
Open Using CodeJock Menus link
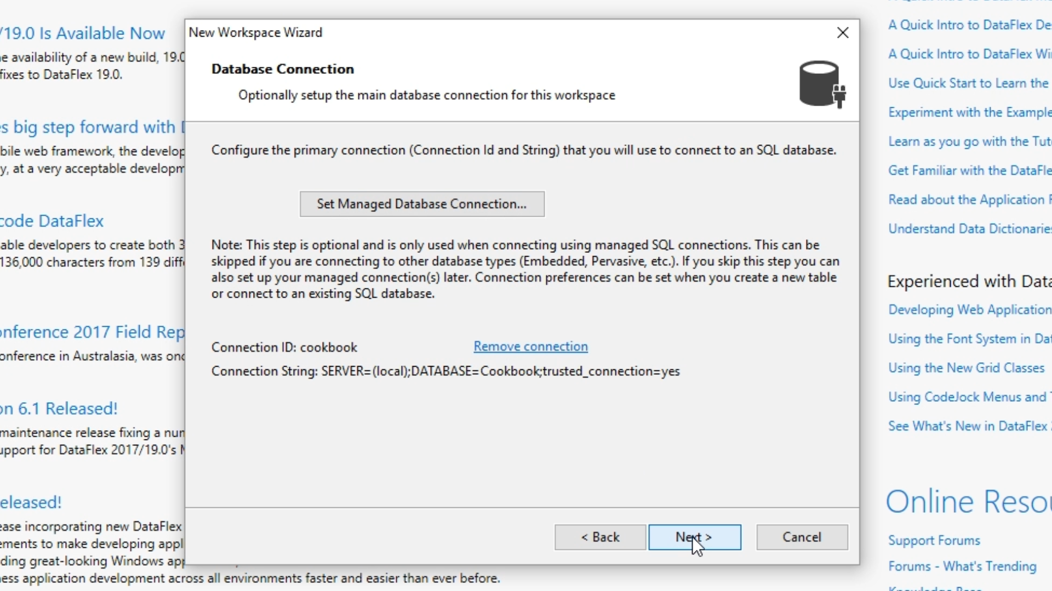point(968,397)
